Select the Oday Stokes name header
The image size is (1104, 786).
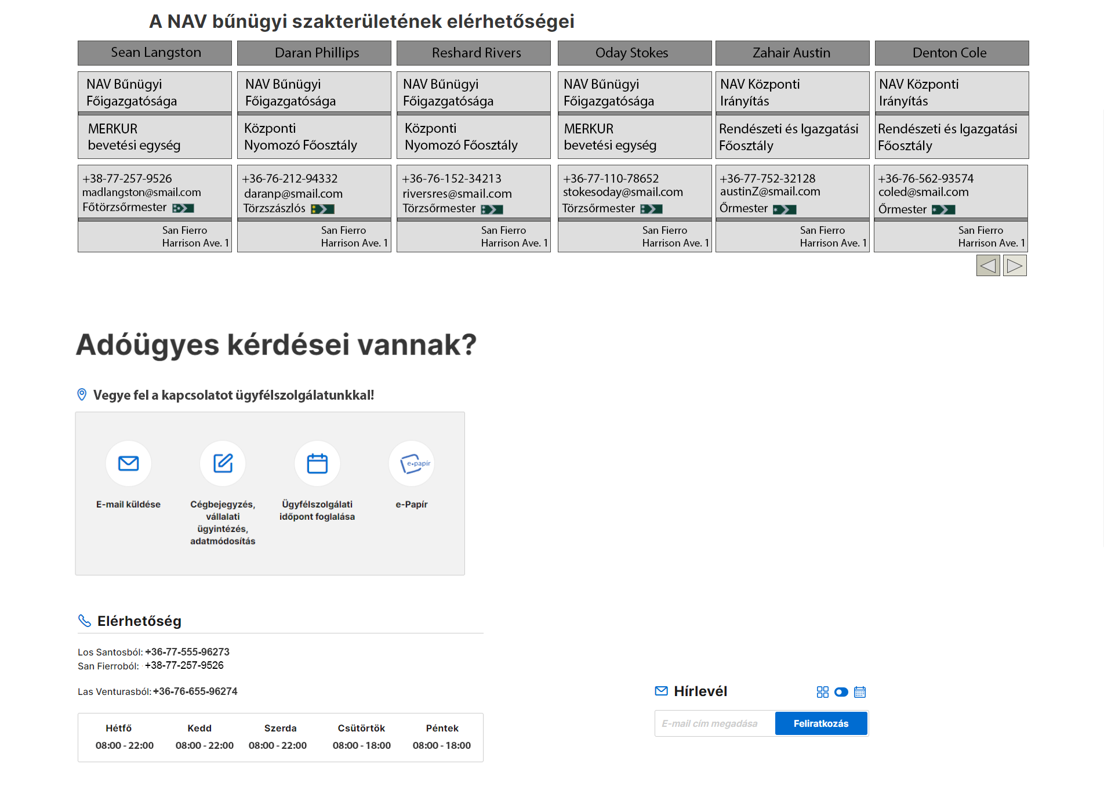pyautogui.click(x=635, y=53)
